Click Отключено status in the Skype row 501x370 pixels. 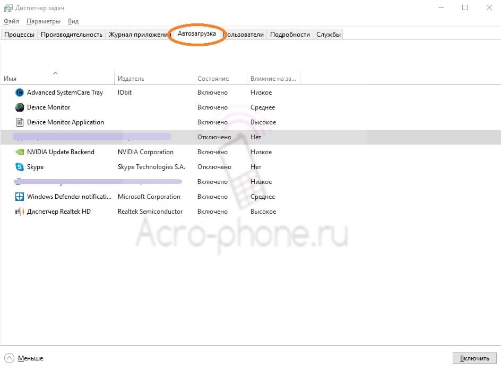[x=214, y=167]
